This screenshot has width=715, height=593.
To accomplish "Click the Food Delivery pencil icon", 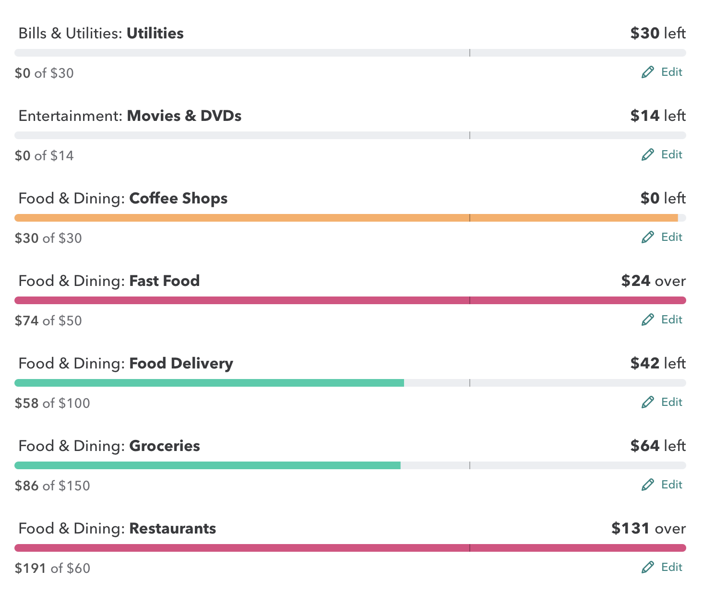I will pyautogui.click(x=647, y=403).
